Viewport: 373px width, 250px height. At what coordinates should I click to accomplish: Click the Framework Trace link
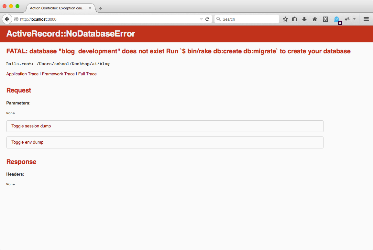58,74
